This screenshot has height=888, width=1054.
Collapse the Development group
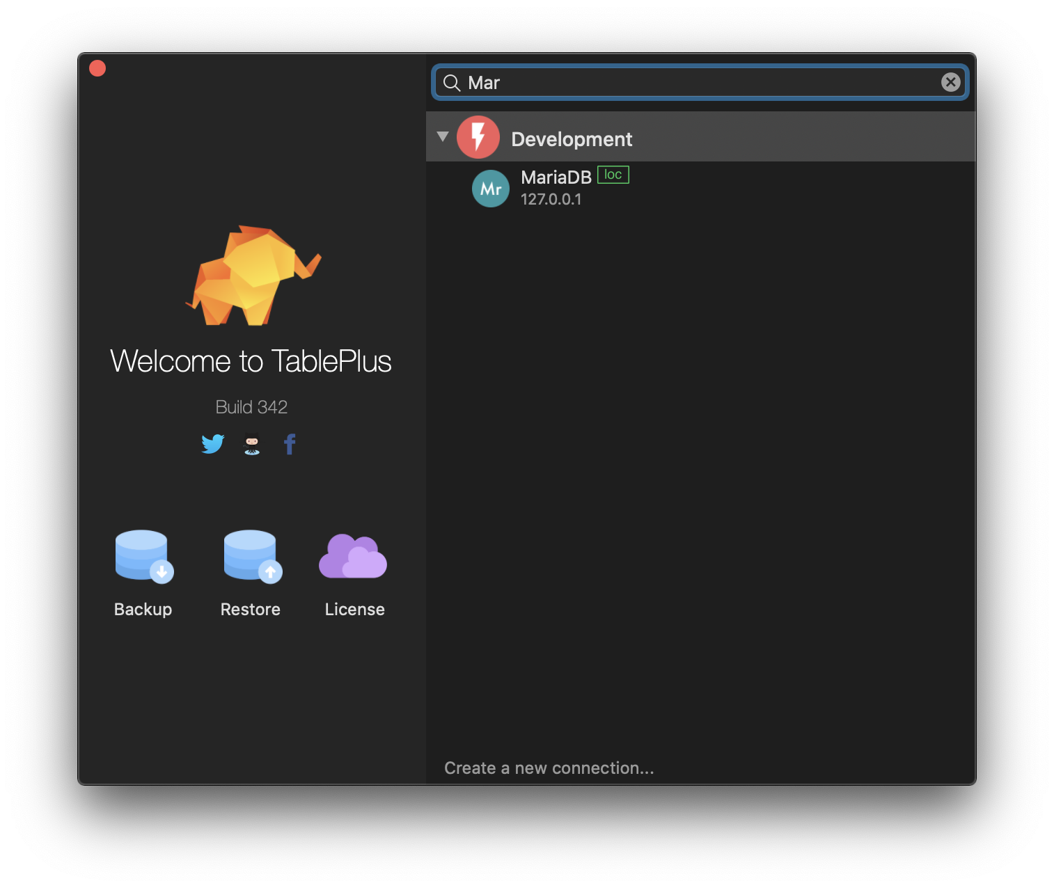(x=443, y=137)
